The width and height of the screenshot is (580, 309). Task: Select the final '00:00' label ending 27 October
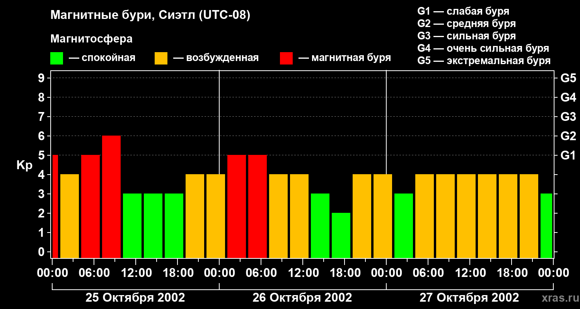click(553, 273)
